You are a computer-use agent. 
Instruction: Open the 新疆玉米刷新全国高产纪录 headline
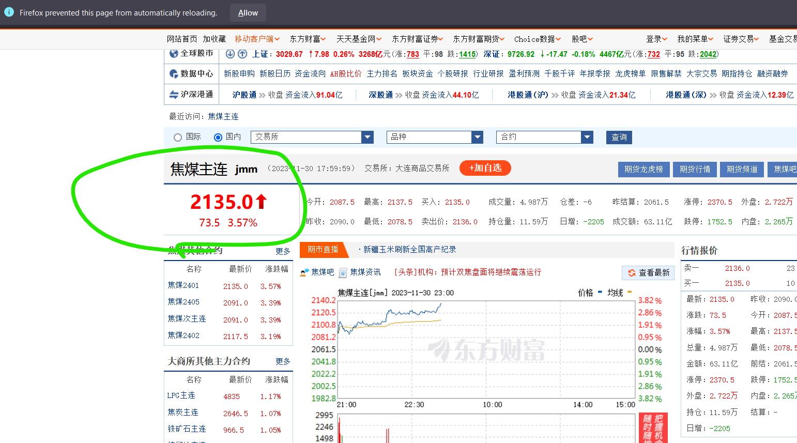[410, 250]
